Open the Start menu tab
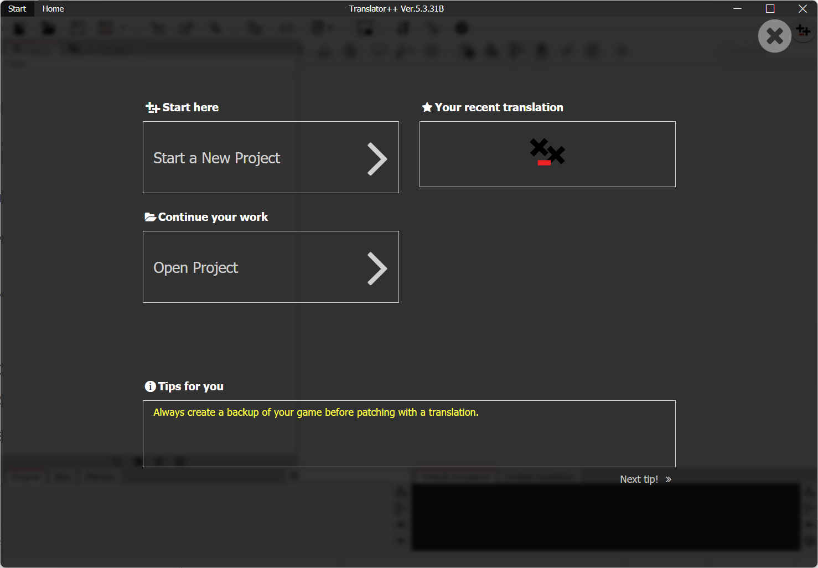The width and height of the screenshot is (818, 568). pyautogui.click(x=17, y=9)
